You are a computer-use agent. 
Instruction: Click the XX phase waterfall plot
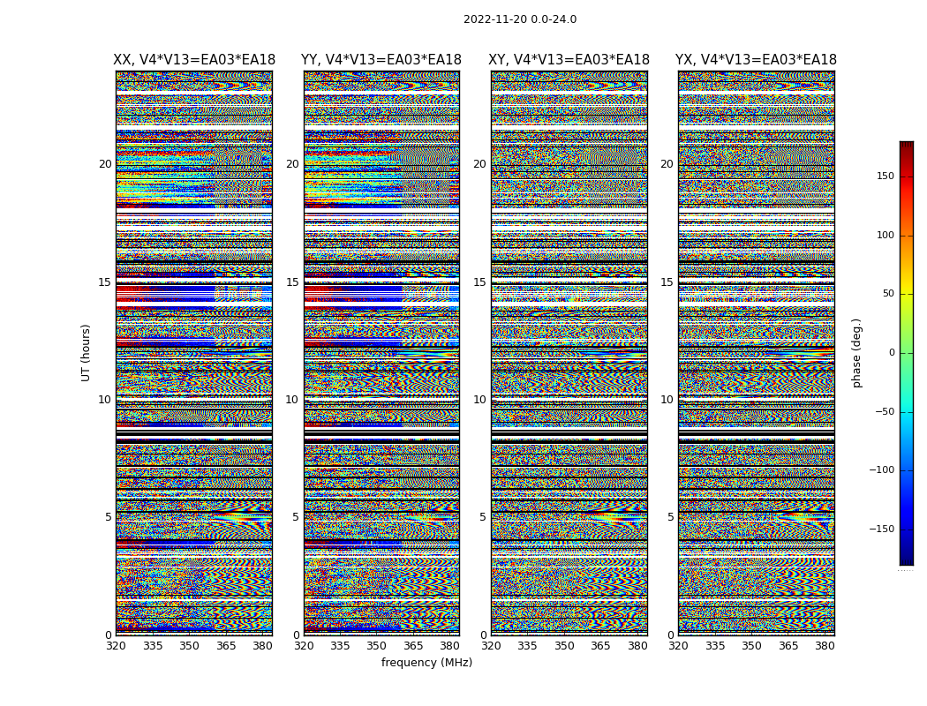coord(194,353)
